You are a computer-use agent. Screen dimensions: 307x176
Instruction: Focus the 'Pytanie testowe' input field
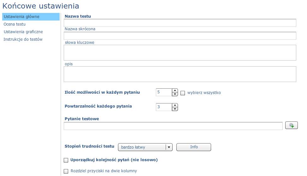tap(173, 126)
